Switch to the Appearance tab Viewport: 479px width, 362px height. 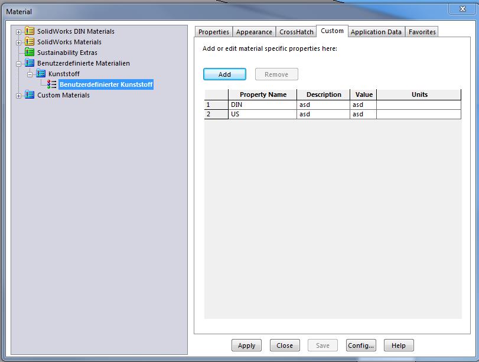click(x=254, y=32)
